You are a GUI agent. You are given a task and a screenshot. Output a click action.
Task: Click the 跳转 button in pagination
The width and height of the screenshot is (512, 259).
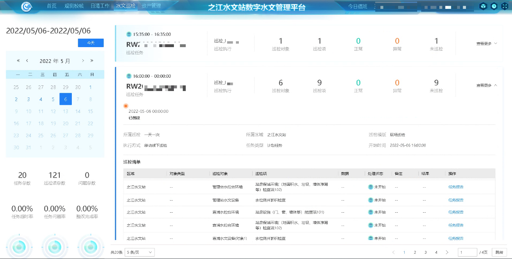(x=499, y=252)
